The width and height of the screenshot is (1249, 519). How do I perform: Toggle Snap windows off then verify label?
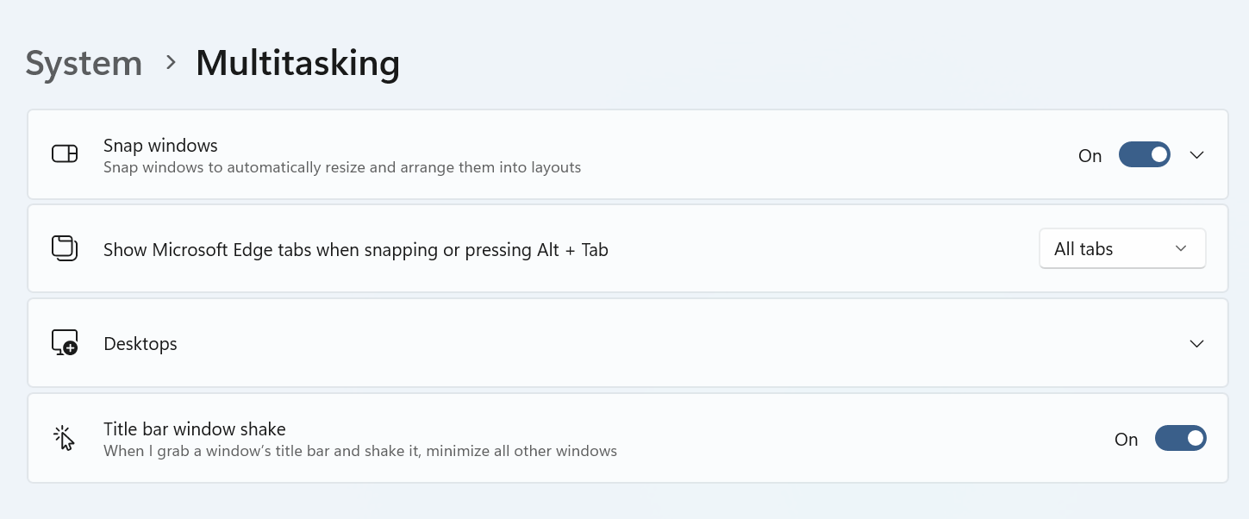point(1145,154)
